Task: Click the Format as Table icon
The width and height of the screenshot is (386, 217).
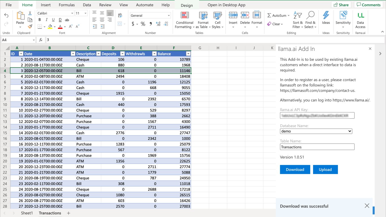Action: [x=203, y=20]
